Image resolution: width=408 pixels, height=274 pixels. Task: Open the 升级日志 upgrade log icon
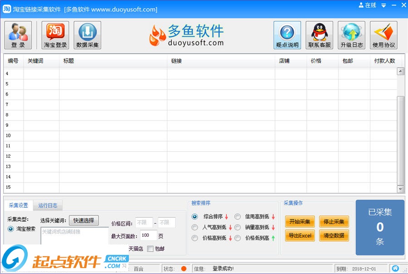point(352,35)
